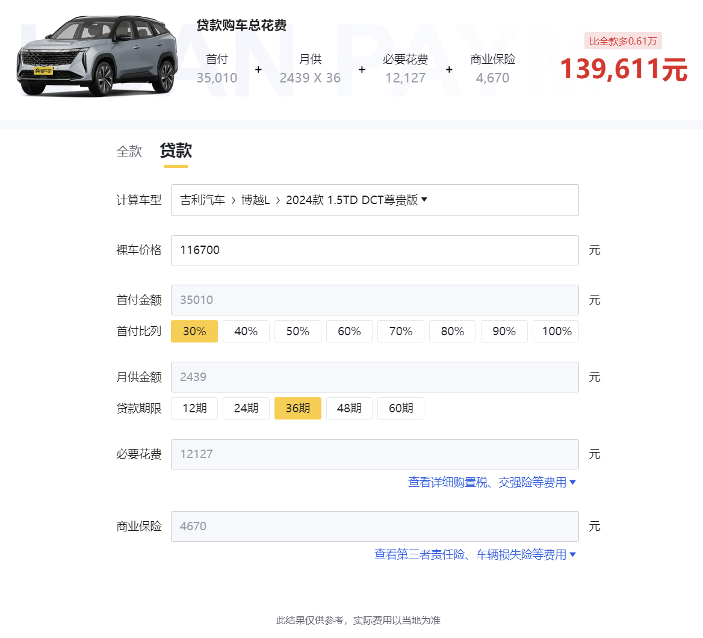Pick the 60% down payment option

coord(349,332)
